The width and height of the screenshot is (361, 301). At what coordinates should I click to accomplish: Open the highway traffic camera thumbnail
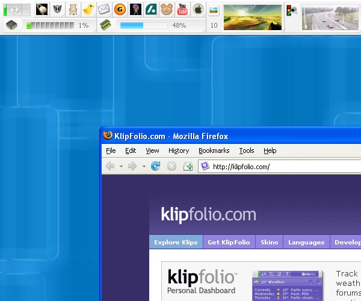tap(330, 18)
